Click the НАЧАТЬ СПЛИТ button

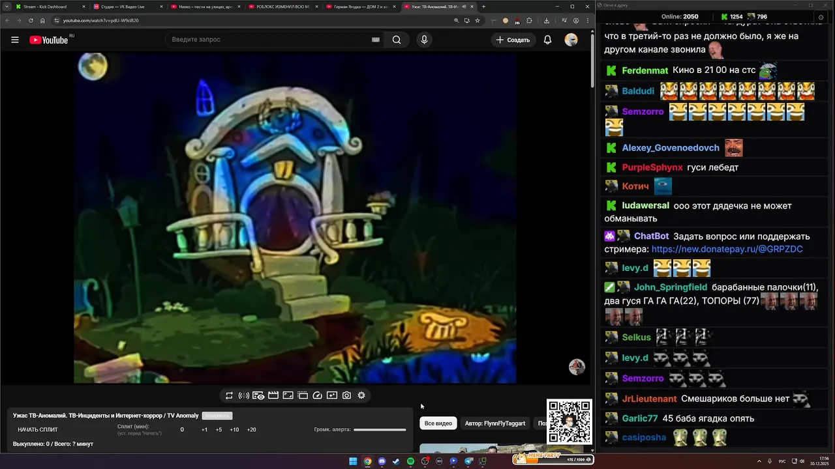pyautogui.click(x=38, y=430)
